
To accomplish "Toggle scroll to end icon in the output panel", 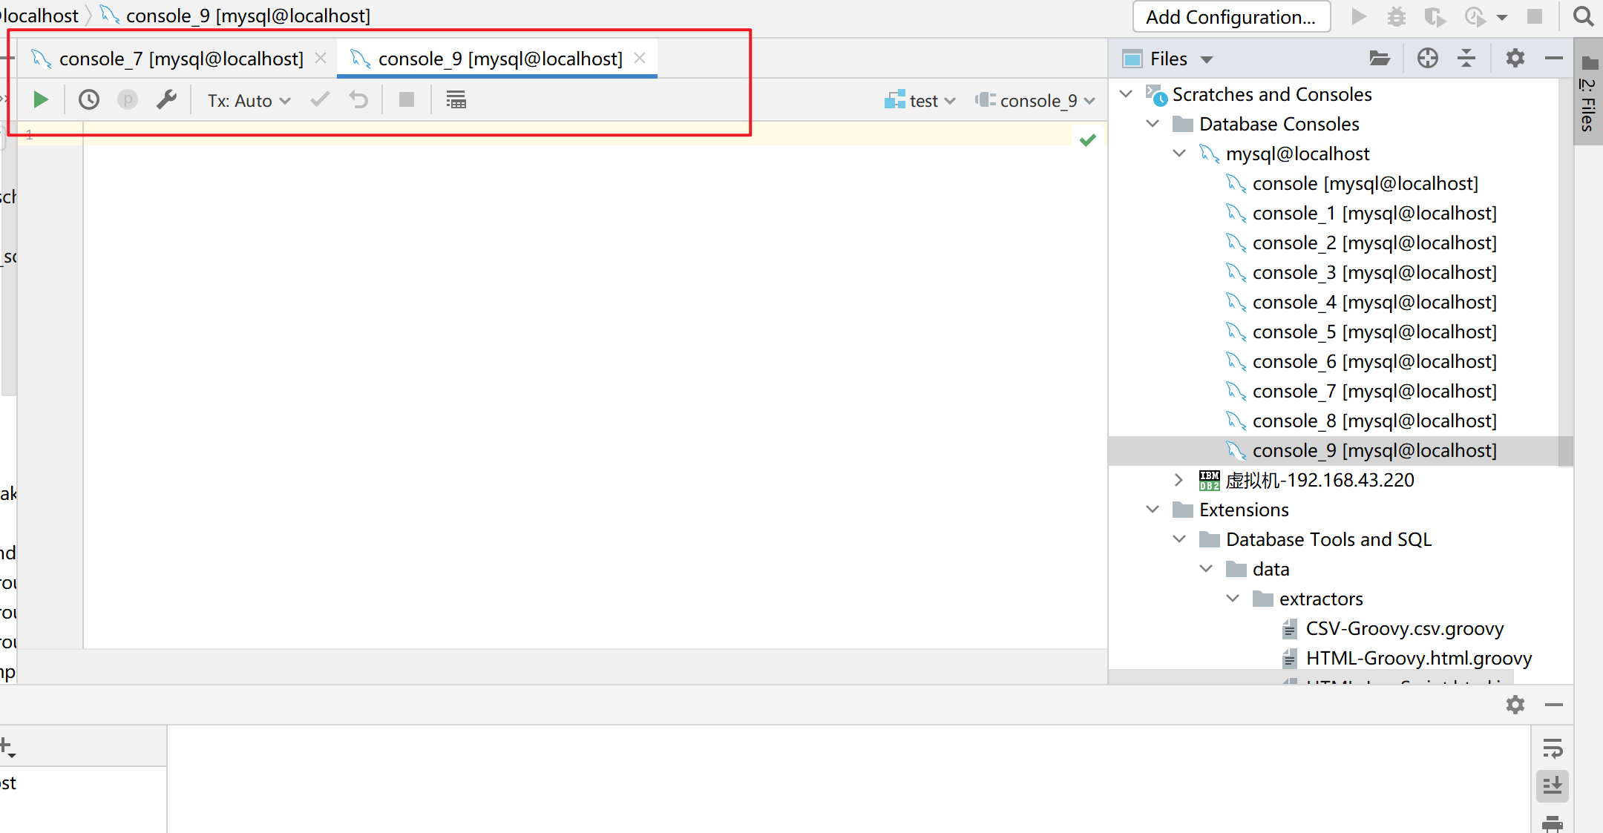I will [x=1553, y=785].
